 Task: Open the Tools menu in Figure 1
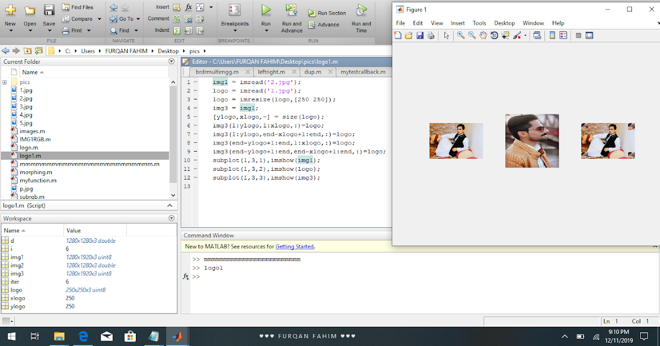pyautogui.click(x=479, y=23)
